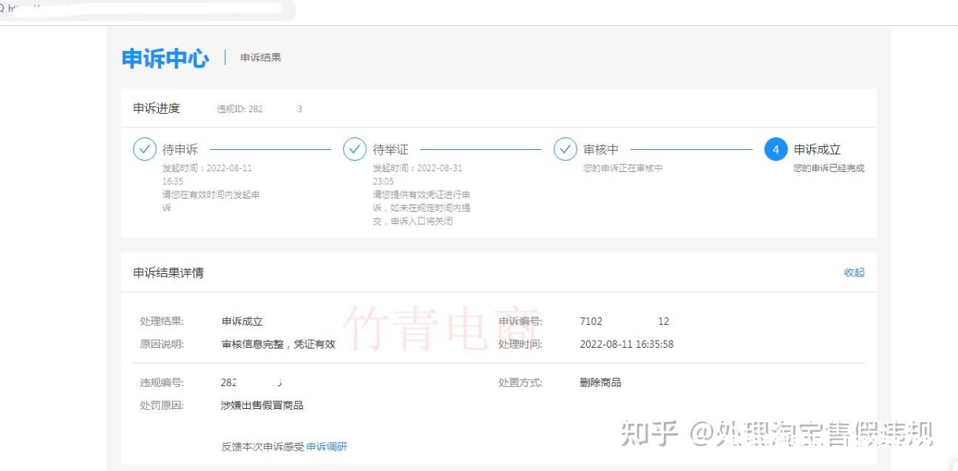This screenshot has height=471, width=958.
Task: Click the 处理时间 value 2022-08-11 16:35:58
Action: [x=626, y=344]
